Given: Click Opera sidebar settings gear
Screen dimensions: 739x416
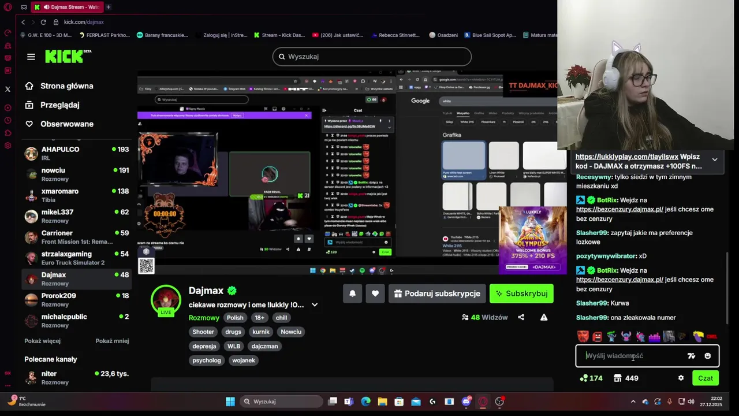Looking at the screenshot, I should 8,145.
